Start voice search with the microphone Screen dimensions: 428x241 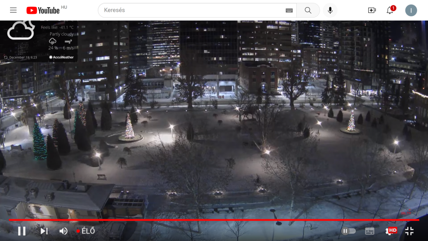(x=330, y=10)
